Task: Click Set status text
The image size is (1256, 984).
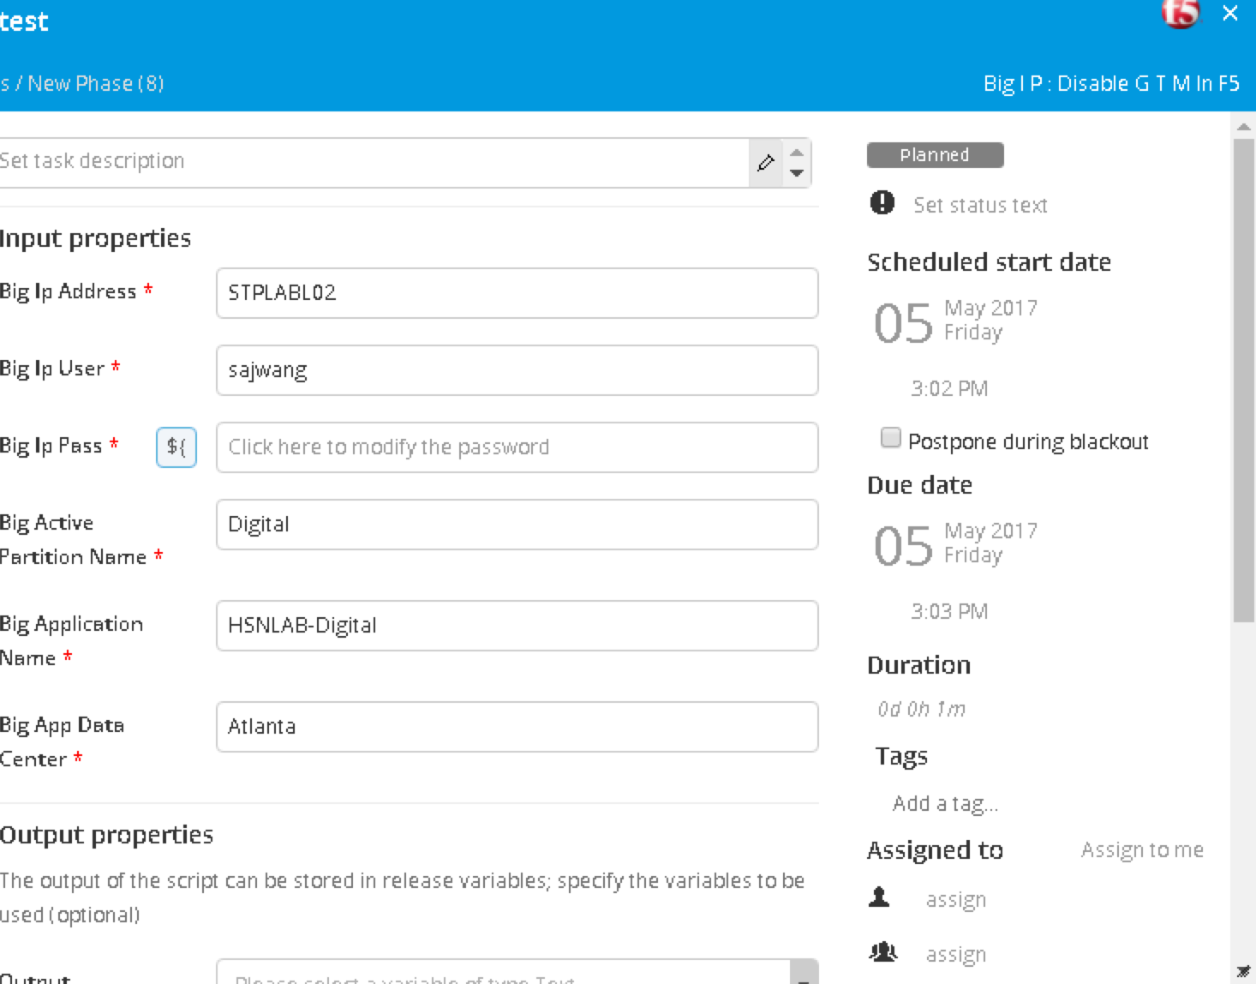Action: pyautogui.click(x=980, y=205)
